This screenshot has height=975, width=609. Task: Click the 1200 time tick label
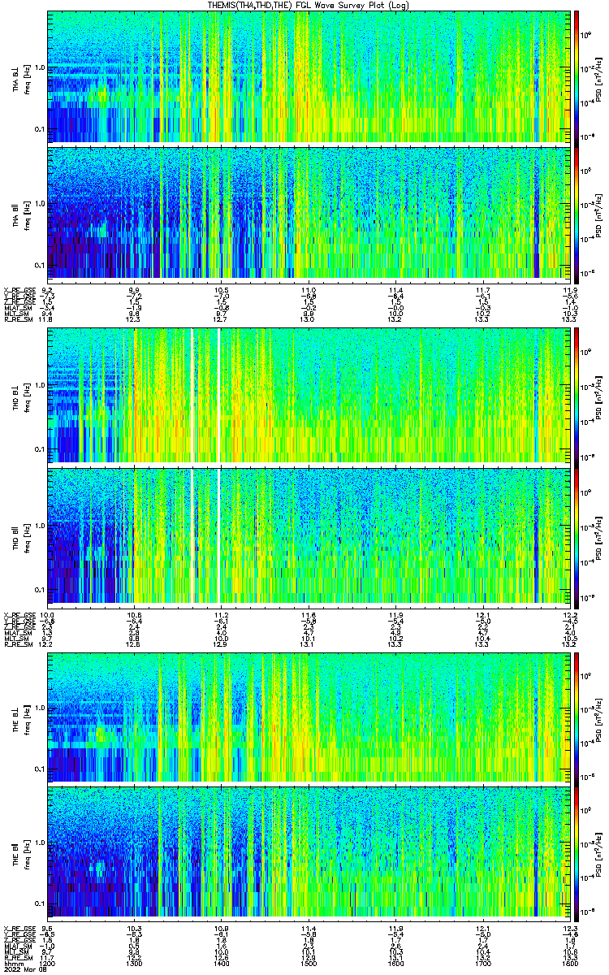click(x=48, y=963)
